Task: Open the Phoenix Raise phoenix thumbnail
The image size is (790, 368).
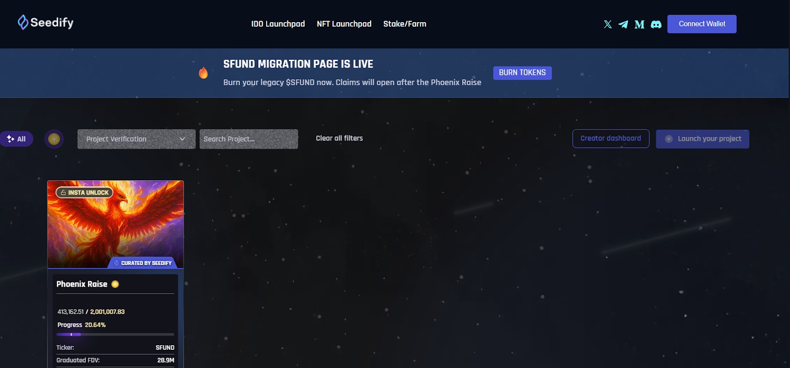Action: click(x=116, y=224)
